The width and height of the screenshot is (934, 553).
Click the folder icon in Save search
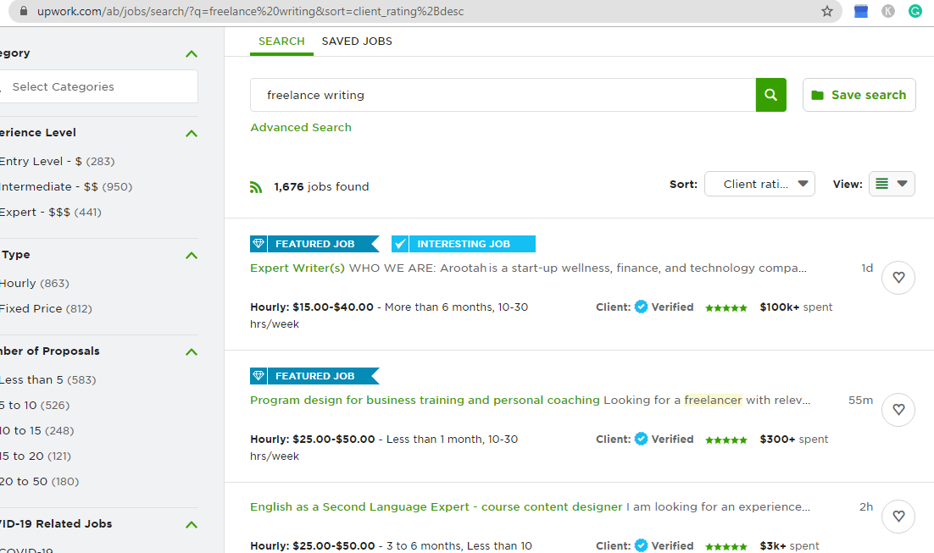[x=818, y=95]
